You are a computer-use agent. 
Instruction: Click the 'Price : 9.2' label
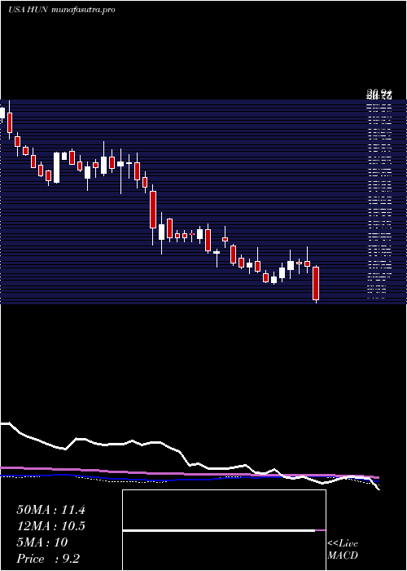(x=48, y=559)
